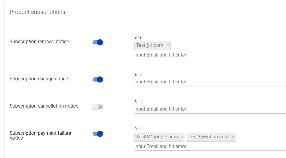Click the Subscription renewal notice label
The height and width of the screenshot is (158, 286).
pyautogui.click(x=39, y=42)
